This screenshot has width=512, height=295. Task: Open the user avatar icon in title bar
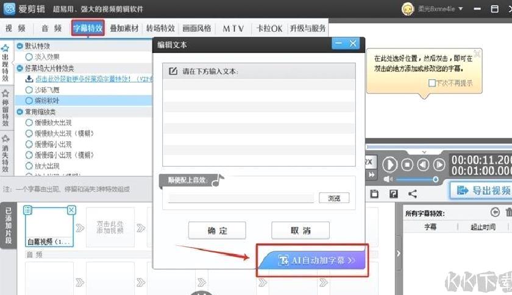408,9
